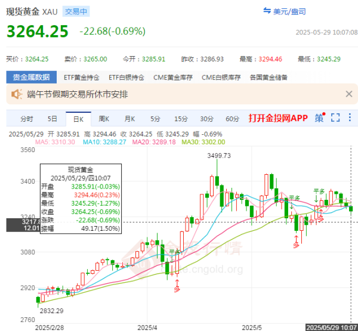Click the currency unit swap arrows icon
The height and width of the screenshot is (331, 358).
[x=267, y=11]
